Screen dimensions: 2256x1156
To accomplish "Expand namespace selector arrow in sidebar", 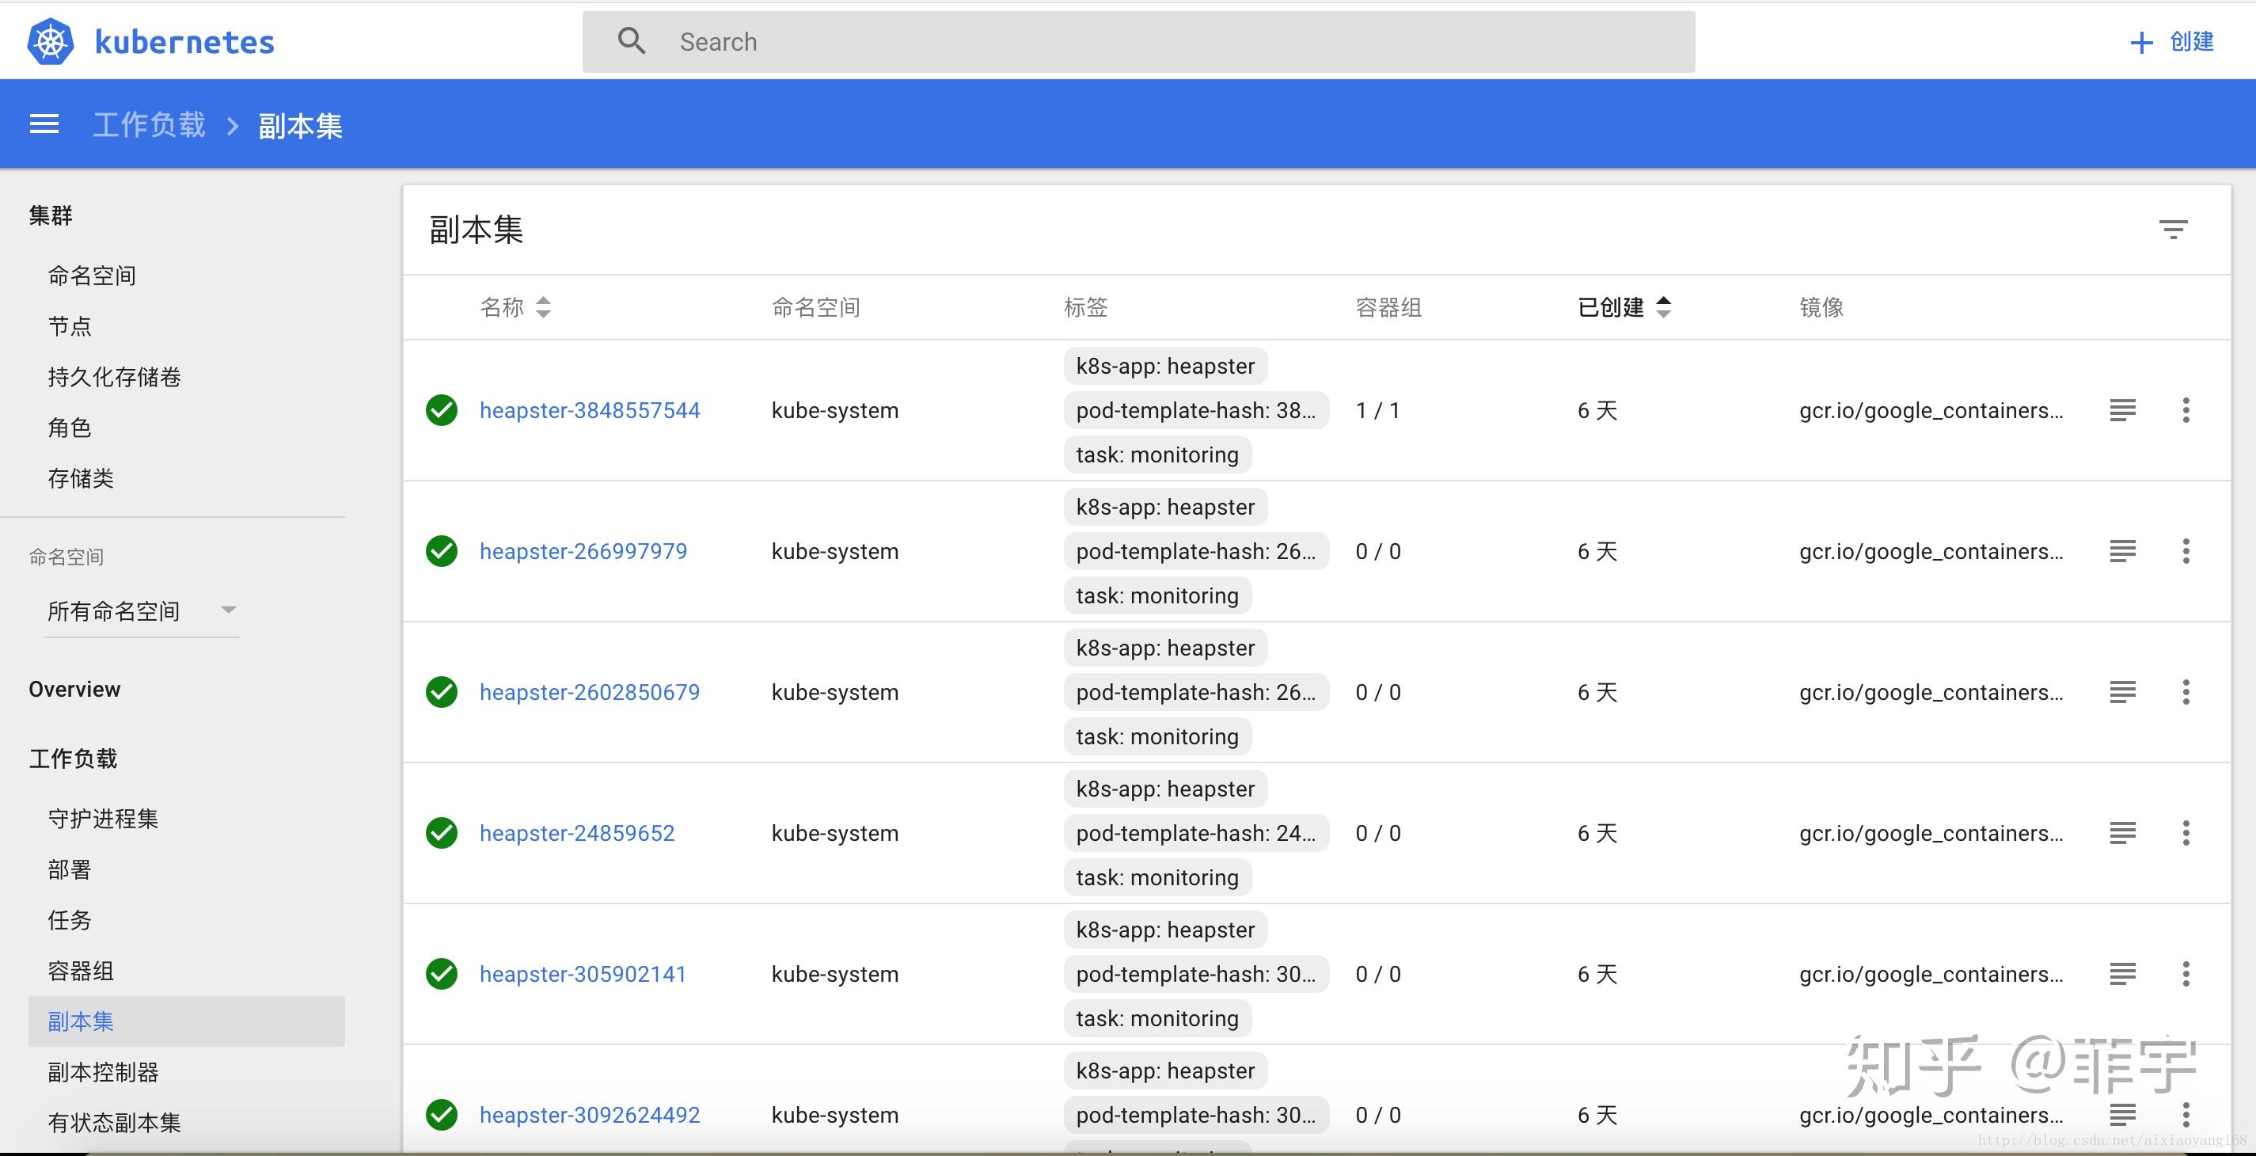I will pyautogui.click(x=228, y=610).
